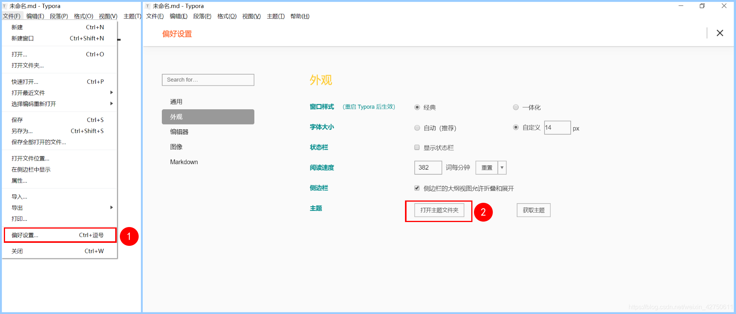The width and height of the screenshot is (736, 314).
Task: Close the 偏好设置 panel with the X icon
Action: coord(719,33)
